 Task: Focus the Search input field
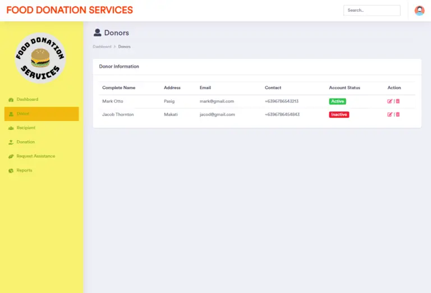[372, 11]
